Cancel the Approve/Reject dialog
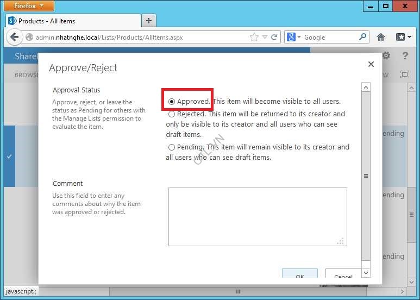This screenshot has height=300, width=420. click(343, 276)
